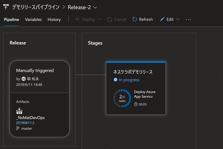223x149 pixels.
Task: Click the _NsMatDevOps artifact name
Action: click(x=30, y=118)
